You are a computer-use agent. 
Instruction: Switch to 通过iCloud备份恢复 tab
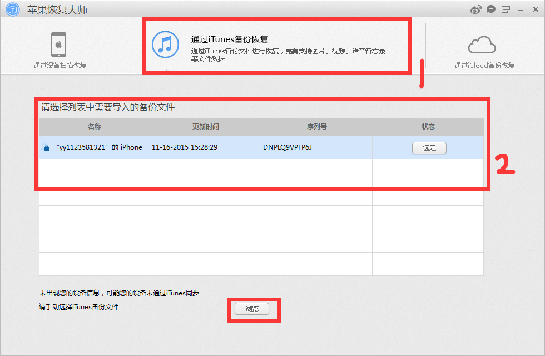click(x=484, y=51)
